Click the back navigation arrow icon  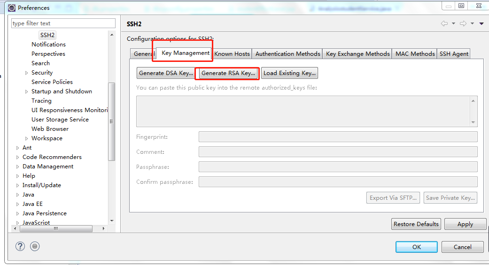(444, 23)
